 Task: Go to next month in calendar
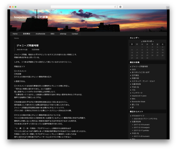[x=153, y=41]
